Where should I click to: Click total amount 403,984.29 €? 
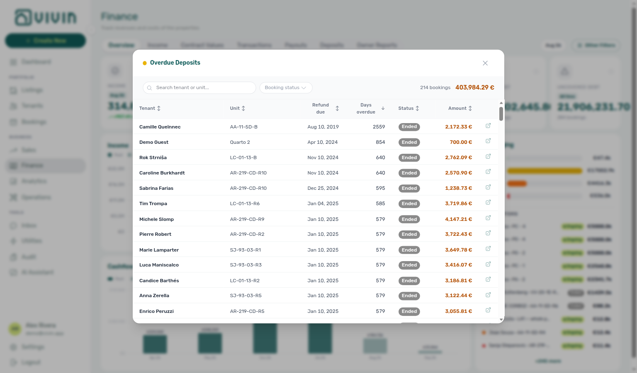(475, 87)
